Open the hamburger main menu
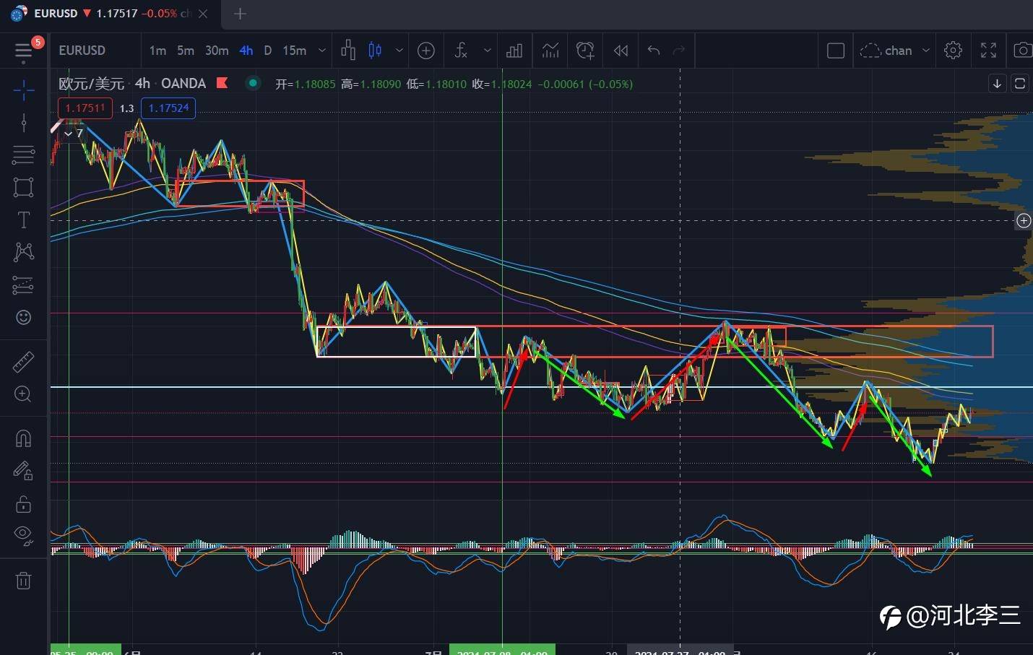Viewport: 1033px width, 655px height. (23, 51)
